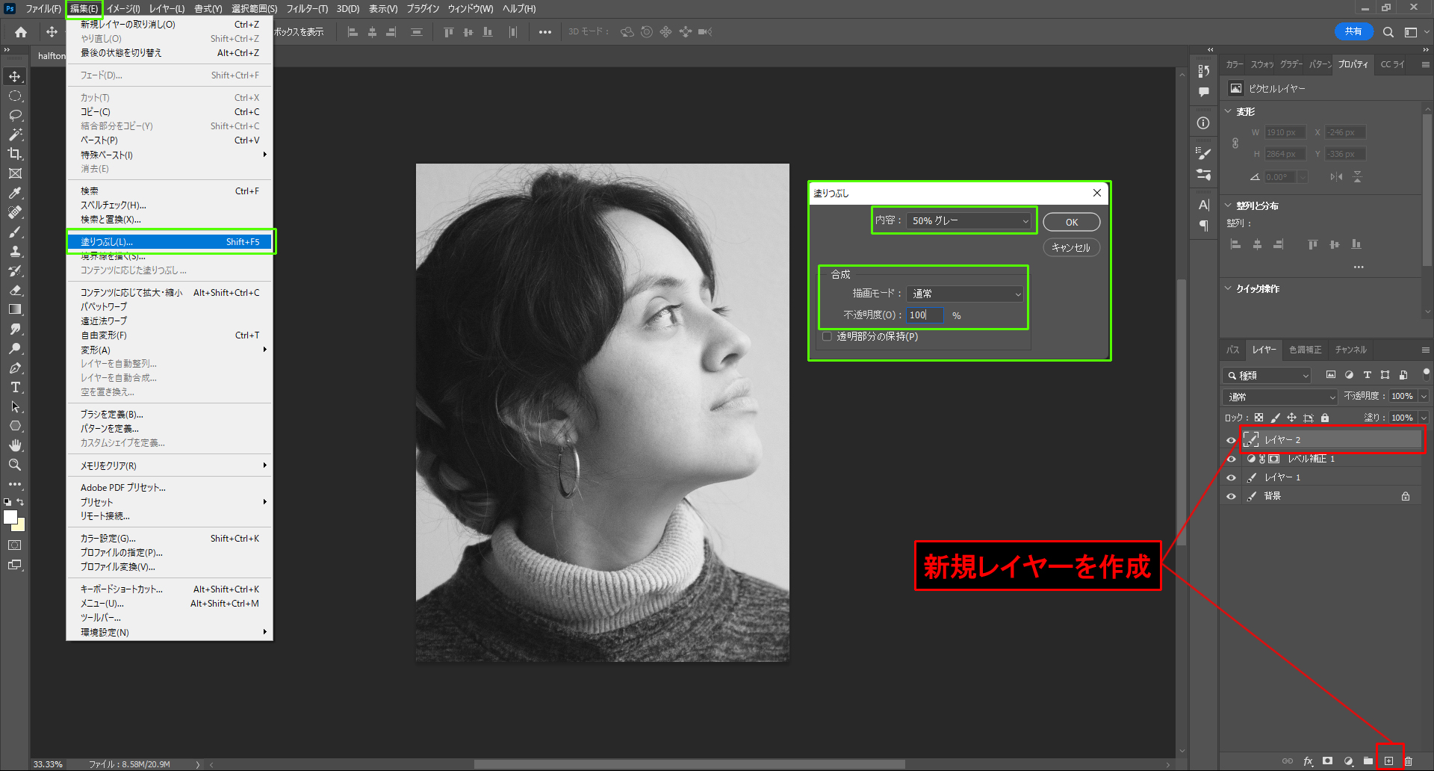Choose 塗りつぶし from the Edit menu
The image size is (1434, 771).
(x=170, y=242)
